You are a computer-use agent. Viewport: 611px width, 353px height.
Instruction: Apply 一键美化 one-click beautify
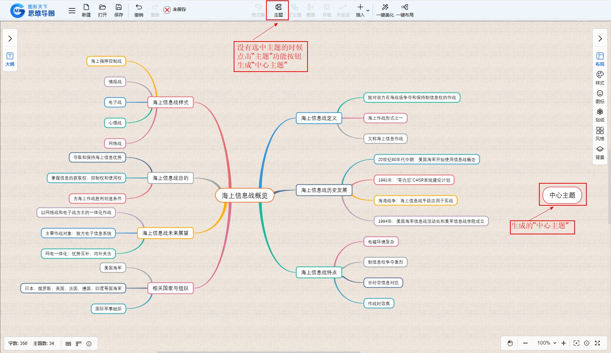pos(385,10)
